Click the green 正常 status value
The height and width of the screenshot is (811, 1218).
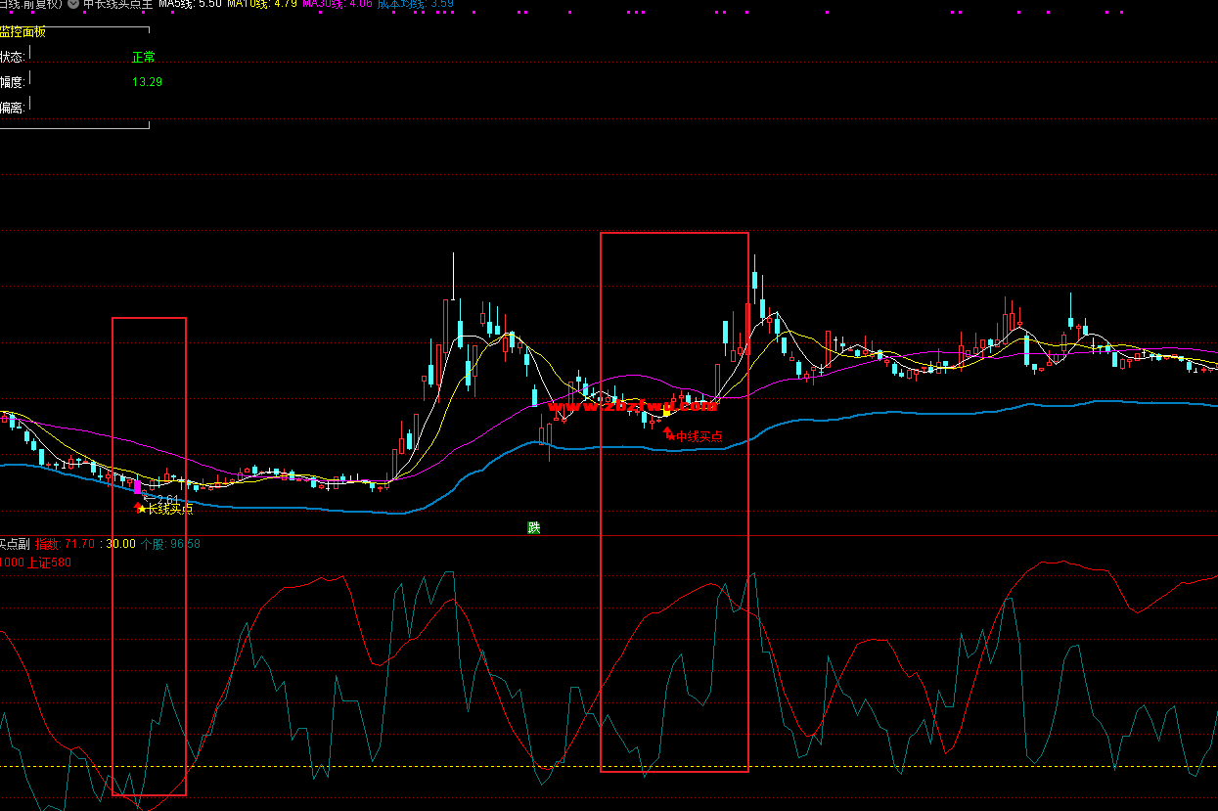coord(143,57)
